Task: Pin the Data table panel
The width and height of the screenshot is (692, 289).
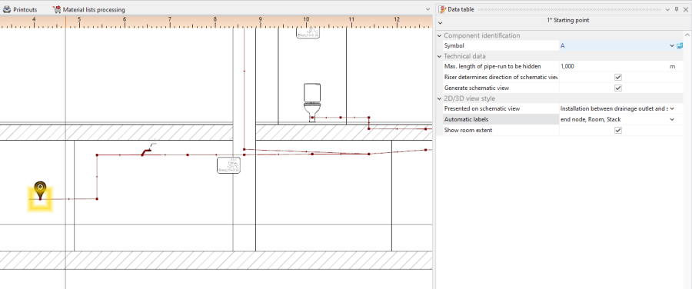Action: coord(677,9)
